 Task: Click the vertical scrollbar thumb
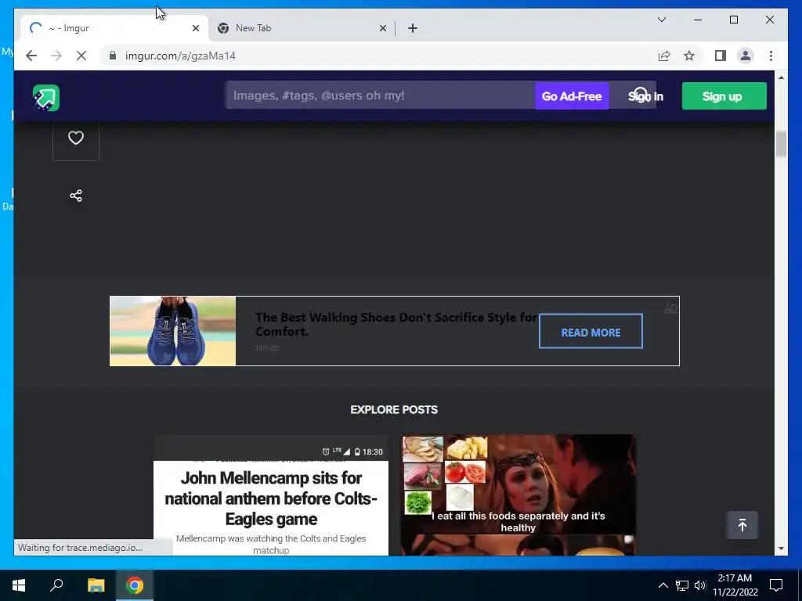781,144
